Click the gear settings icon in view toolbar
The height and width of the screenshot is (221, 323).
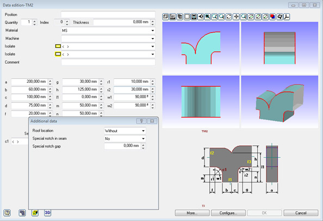[x=279, y=17]
